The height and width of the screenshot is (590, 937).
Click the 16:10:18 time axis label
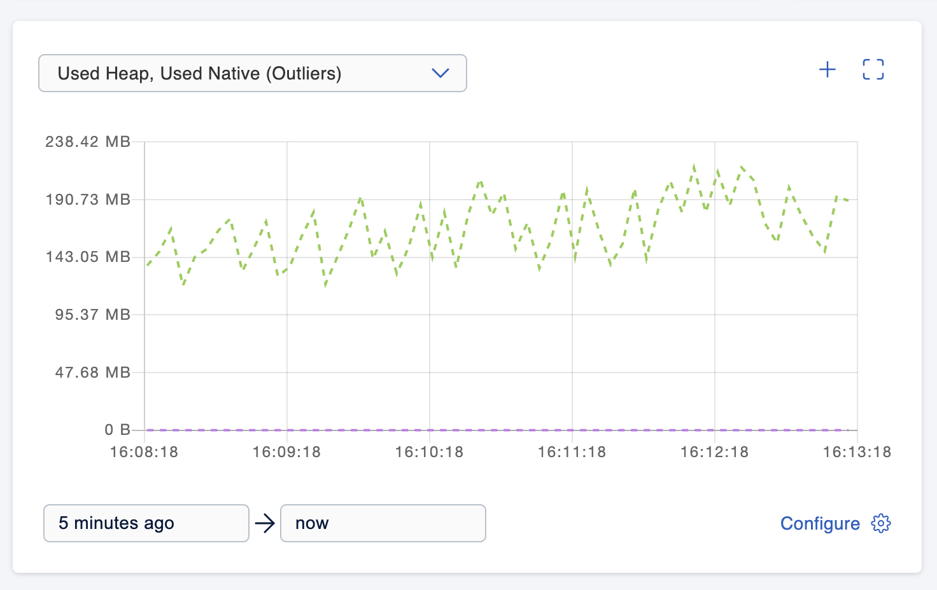(x=429, y=452)
